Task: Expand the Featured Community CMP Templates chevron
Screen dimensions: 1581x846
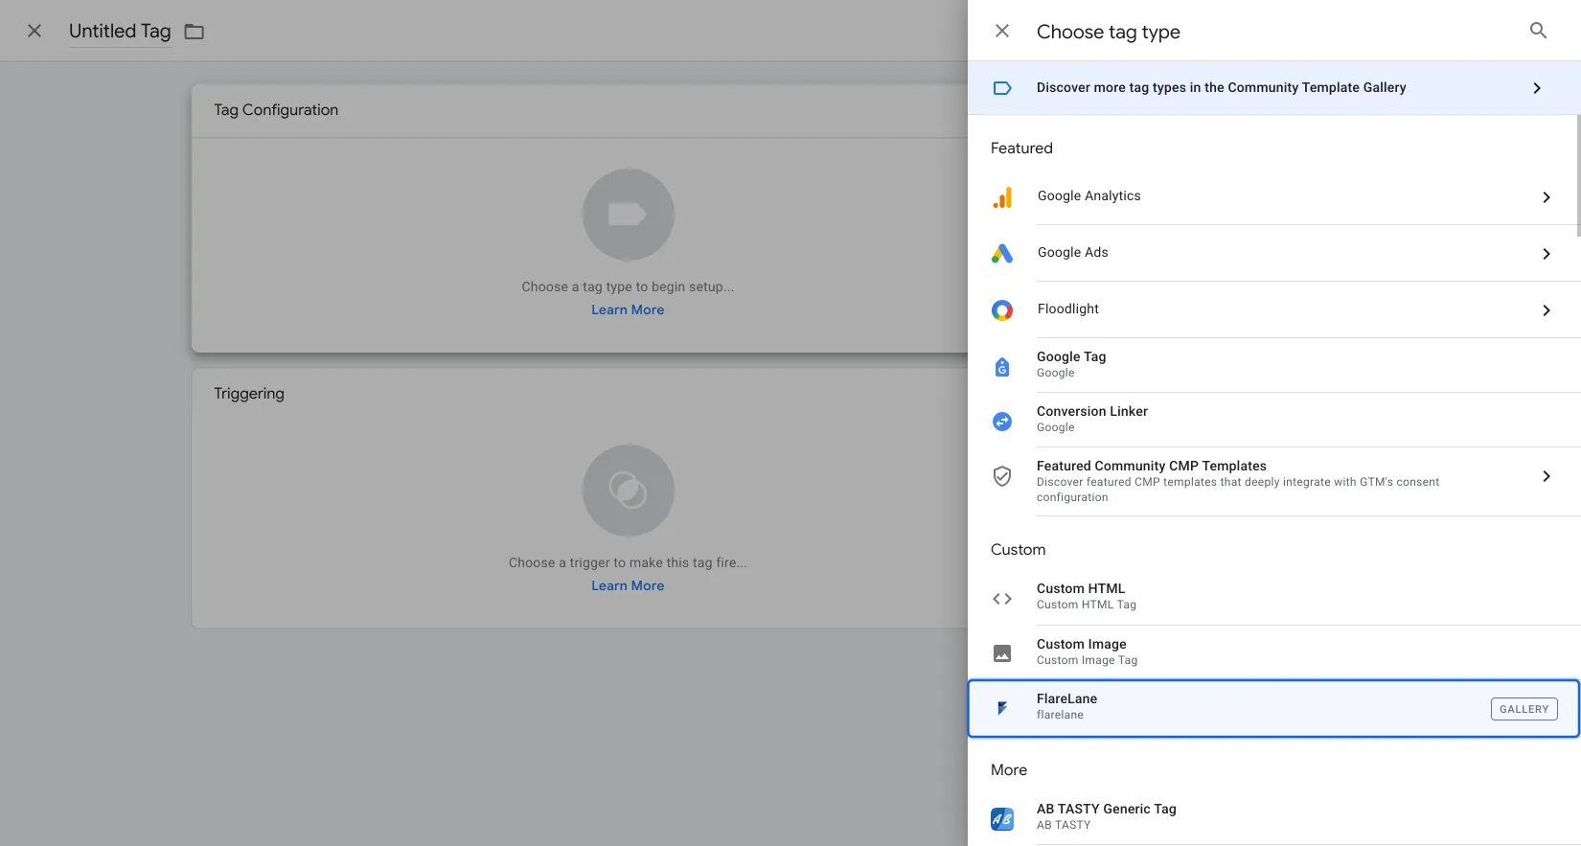Action: [1546, 476]
